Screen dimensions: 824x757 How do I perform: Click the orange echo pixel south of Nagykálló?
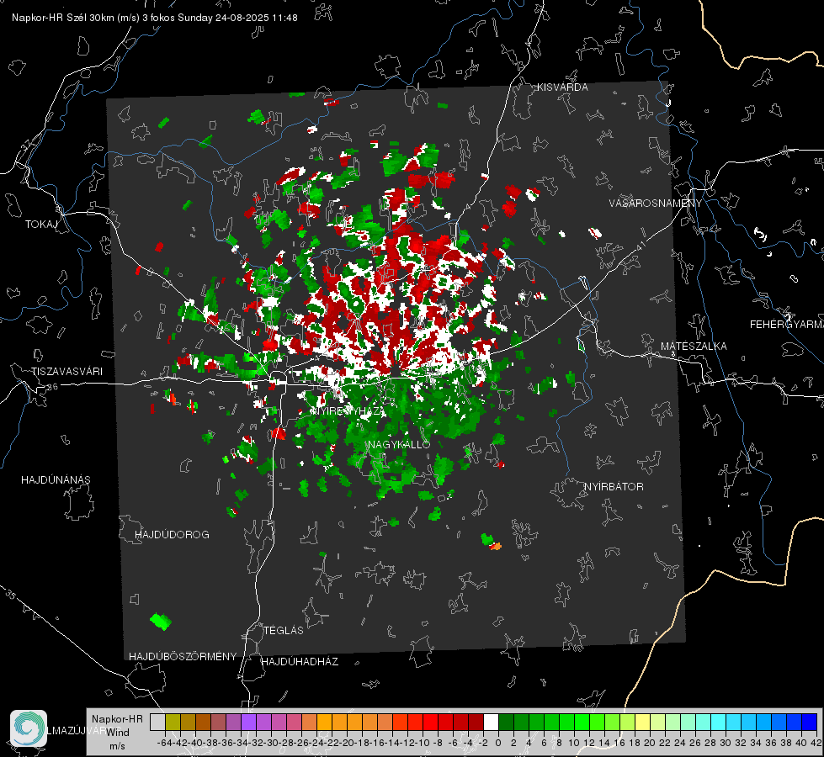tap(495, 547)
